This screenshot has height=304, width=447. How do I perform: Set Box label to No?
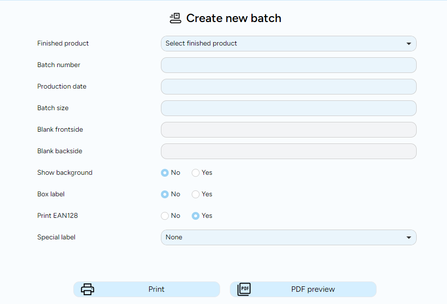click(x=165, y=194)
